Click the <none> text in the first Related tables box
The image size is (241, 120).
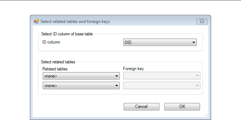coord(50,76)
